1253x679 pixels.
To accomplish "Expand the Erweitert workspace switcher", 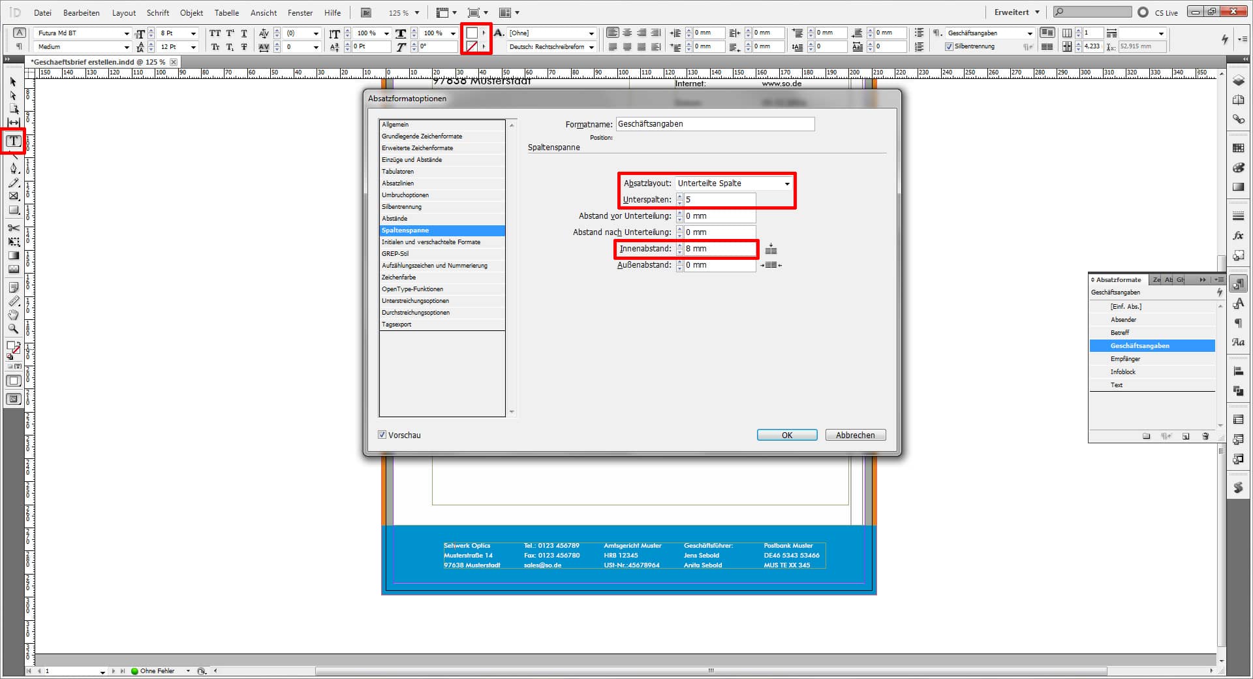I will 1016,12.
